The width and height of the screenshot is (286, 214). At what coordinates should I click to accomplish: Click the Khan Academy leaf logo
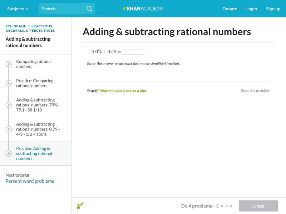click(124, 9)
